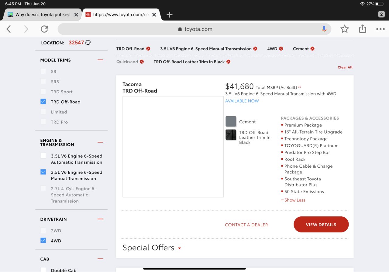Tap the microphone voice search icon
This screenshot has width=389, height=272.
pyautogui.click(x=324, y=29)
